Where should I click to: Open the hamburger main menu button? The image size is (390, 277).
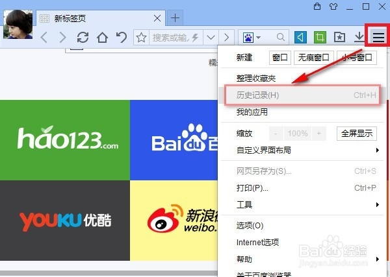click(378, 37)
